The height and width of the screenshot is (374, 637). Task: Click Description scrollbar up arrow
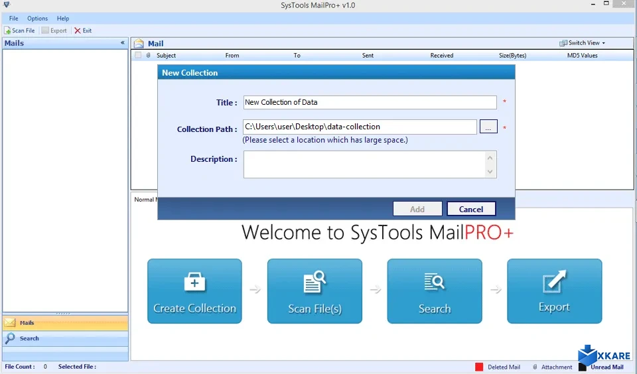coord(490,158)
